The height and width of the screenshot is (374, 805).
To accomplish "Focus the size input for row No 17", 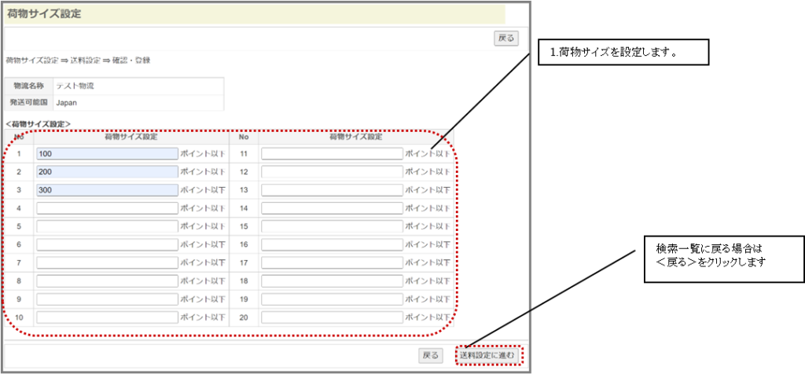I will (332, 262).
